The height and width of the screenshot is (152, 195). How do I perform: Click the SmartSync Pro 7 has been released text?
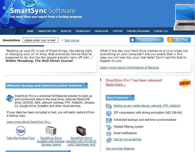(134, 80)
